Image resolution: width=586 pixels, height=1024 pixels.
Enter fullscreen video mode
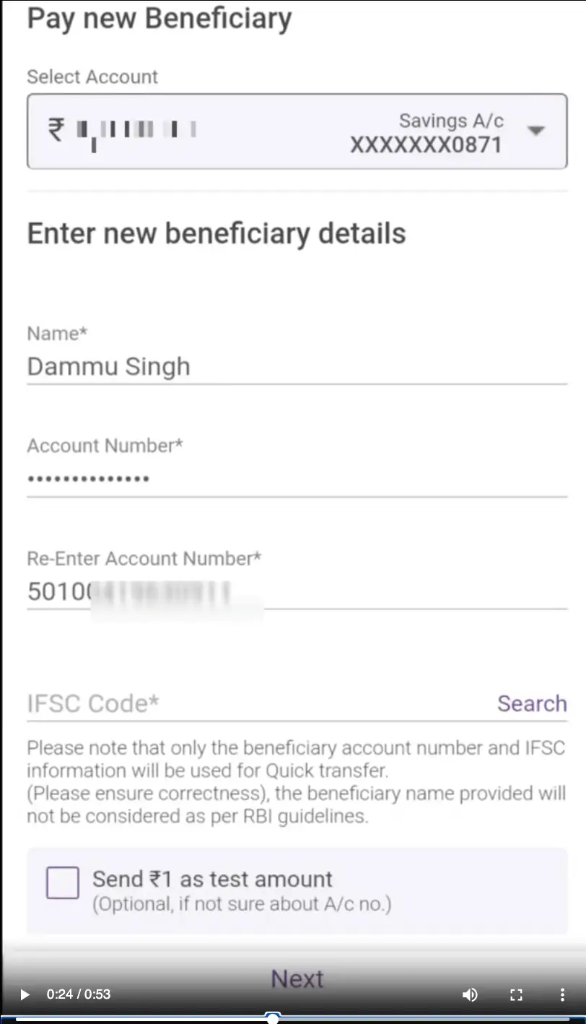[x=516, y=994]
